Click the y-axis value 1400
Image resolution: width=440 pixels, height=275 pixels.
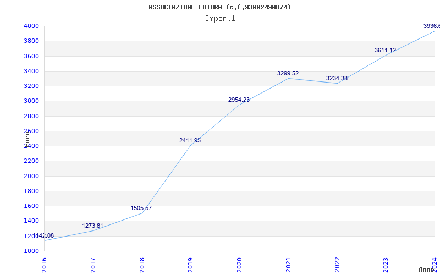31,221
